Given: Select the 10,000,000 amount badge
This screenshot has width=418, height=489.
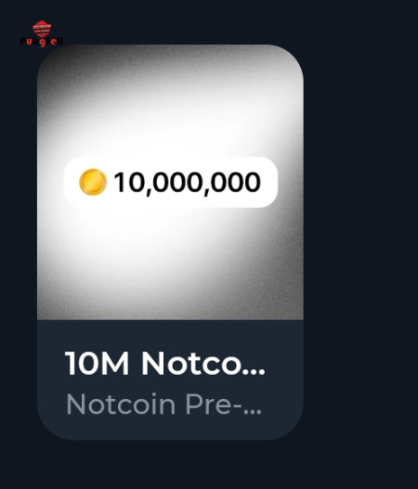Looking at the screenshot, I should (x=171, y=182).
